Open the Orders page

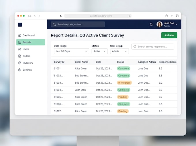click(31, 56)
